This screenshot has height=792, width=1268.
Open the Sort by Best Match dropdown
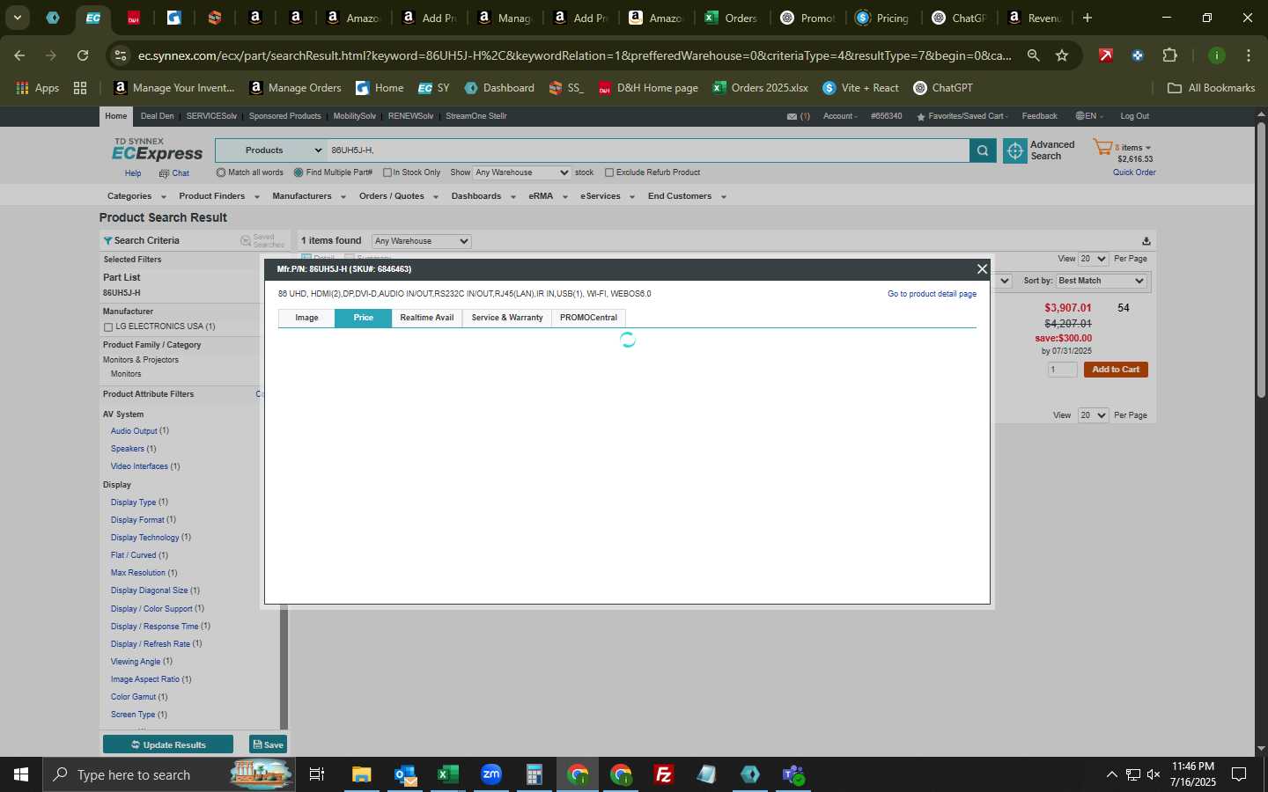pyautogui.click(x=1102, y=281)
